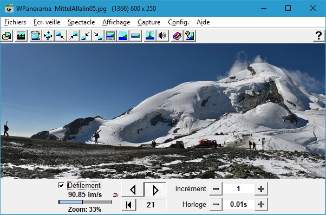The width and height of the screenshot is (326, 215).
Task: Click the Incrément label
Action: [191, 189]
